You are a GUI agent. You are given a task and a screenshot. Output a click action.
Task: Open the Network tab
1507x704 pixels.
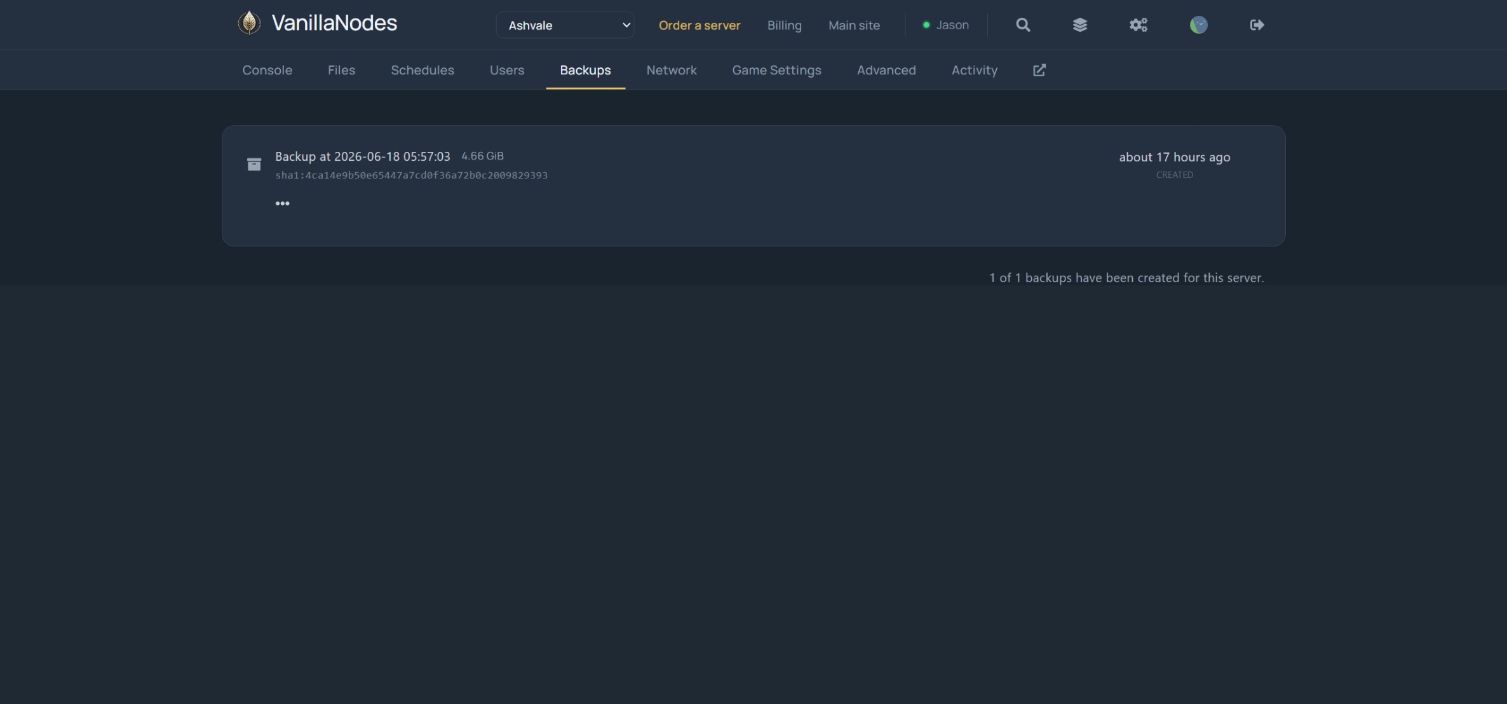coord(672,70)
